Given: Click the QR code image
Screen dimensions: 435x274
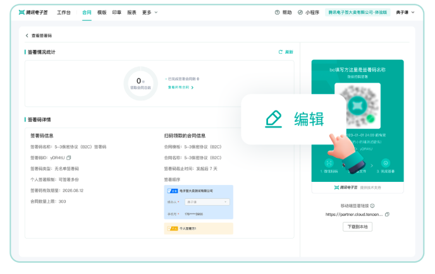Looking at the screenshot, I should click(x=358, y=105).
